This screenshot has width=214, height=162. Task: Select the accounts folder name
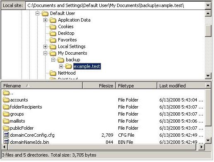coord(19,100)
